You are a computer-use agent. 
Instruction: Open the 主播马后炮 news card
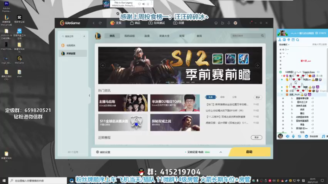click(x=123, y=103)
